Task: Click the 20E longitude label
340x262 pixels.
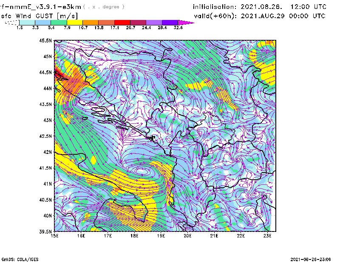Action: coord(187,236)
